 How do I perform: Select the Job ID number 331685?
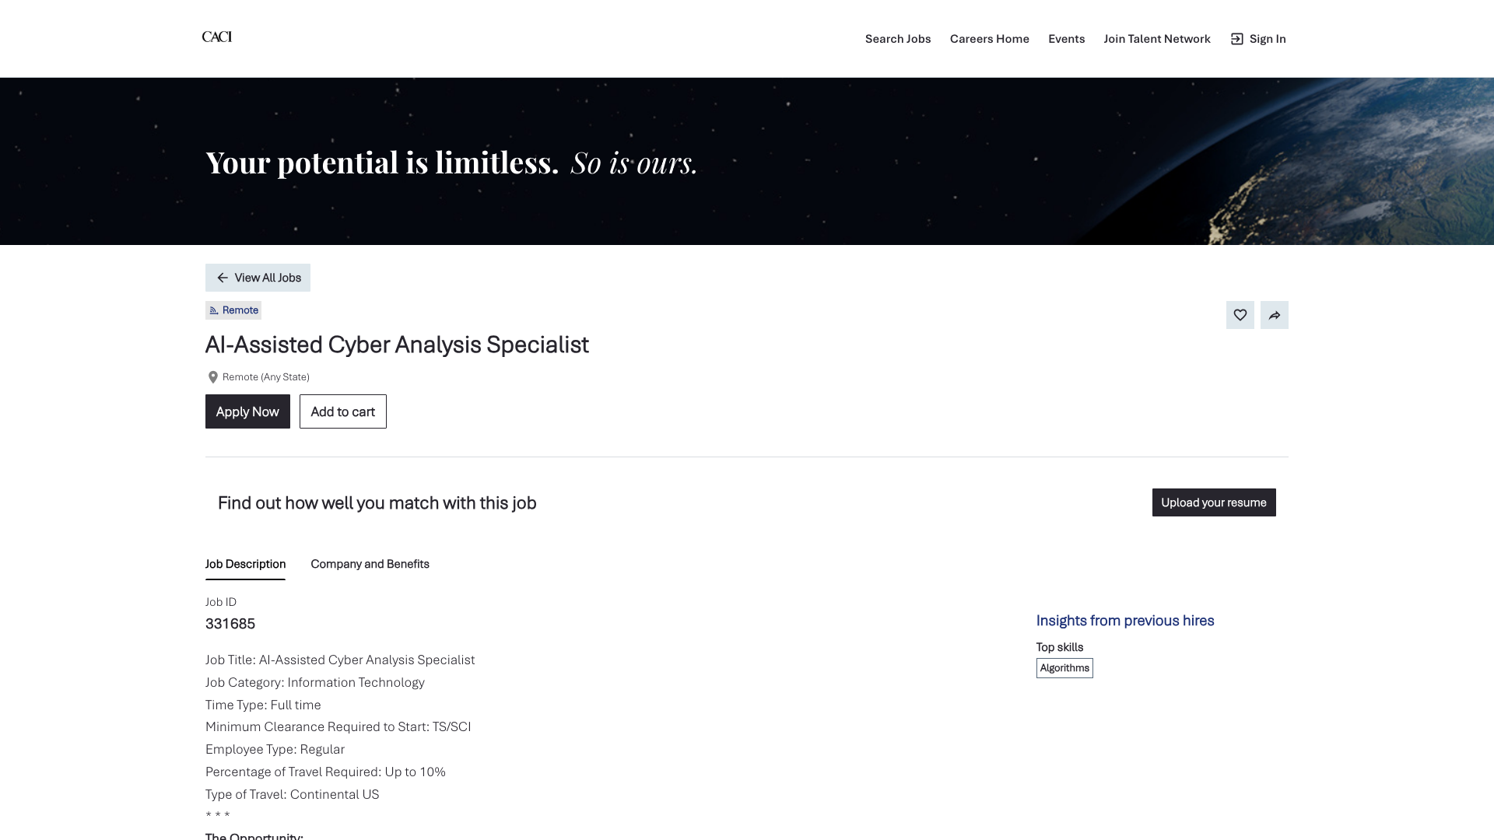click(230, 624)
